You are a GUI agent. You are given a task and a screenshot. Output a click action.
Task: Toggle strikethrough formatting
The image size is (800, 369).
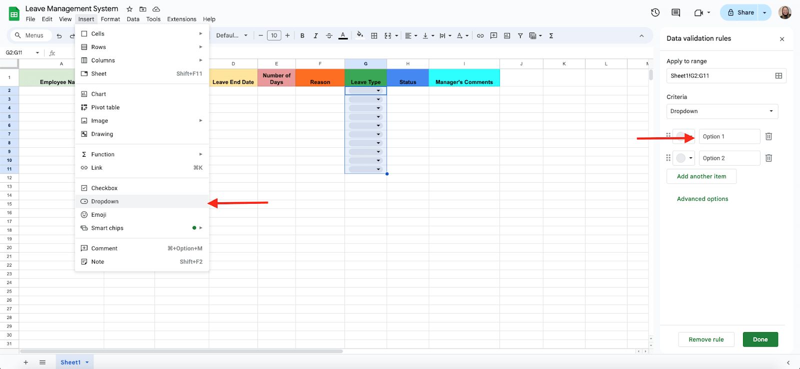tap(329, 35)
